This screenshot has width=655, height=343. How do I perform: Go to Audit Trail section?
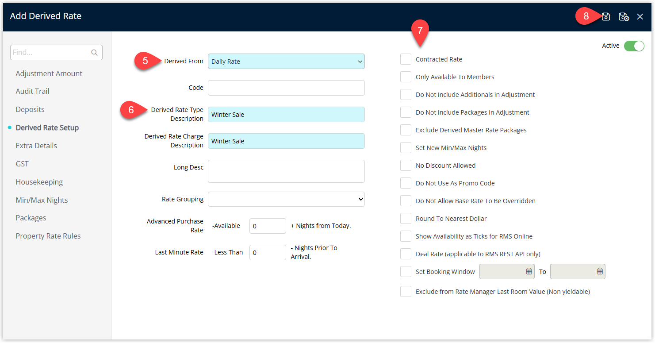(x=32, y=91)
